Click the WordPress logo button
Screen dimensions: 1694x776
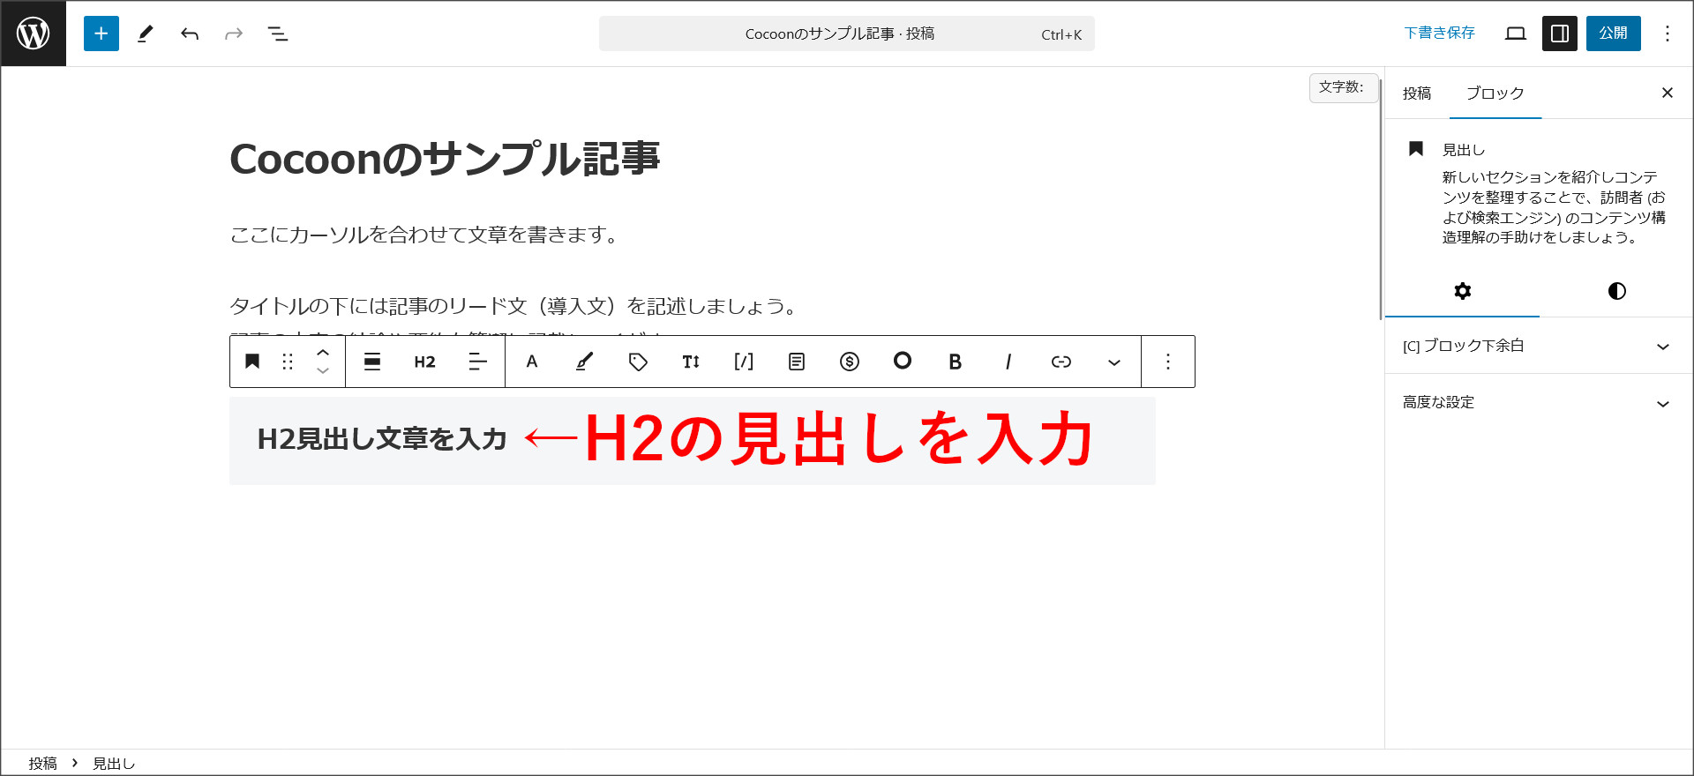34,34
